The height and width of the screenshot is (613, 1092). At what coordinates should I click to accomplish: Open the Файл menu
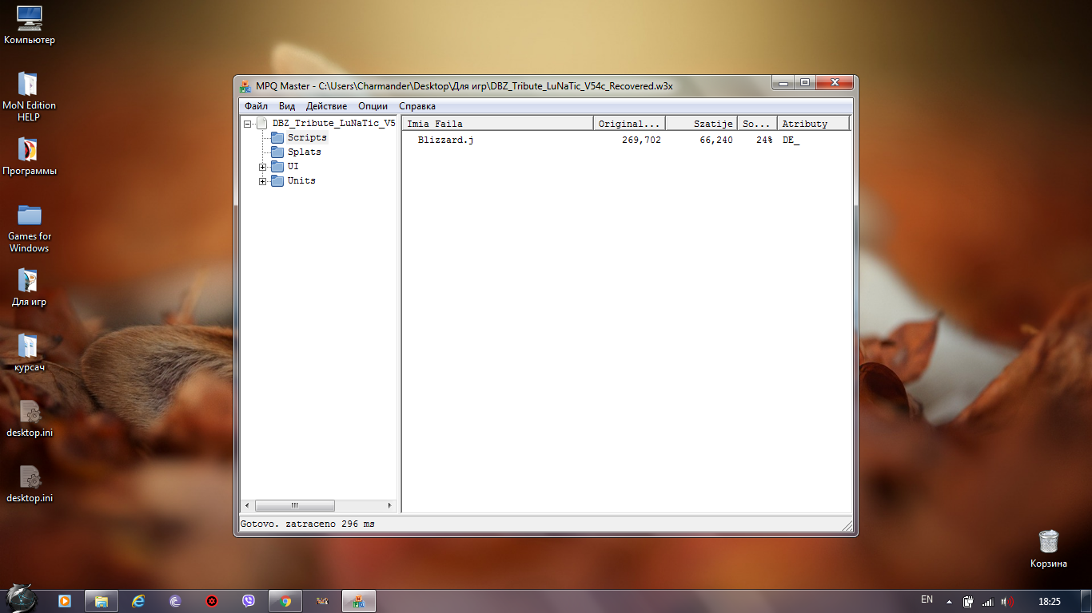pyautogui.click(x=256, y=106)
